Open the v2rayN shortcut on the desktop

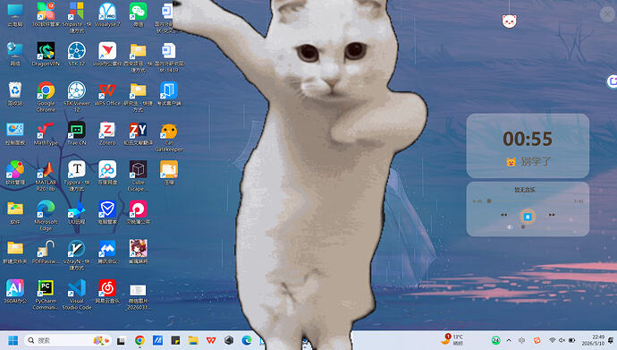pyautogui.click(x=76, y=255)
